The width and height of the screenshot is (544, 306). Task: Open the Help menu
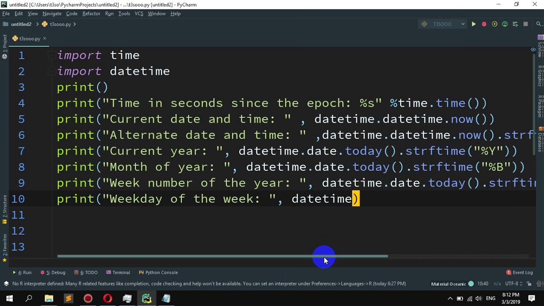coord(176,14)
